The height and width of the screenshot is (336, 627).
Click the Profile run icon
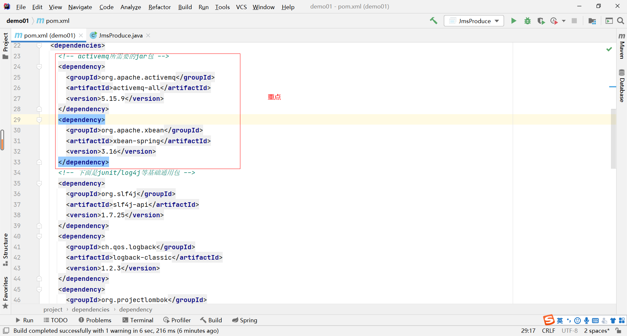[554, 21]
